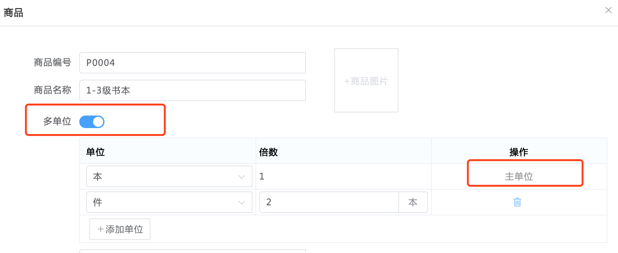Click the 商品 dialog title

[x=14, y=13]
